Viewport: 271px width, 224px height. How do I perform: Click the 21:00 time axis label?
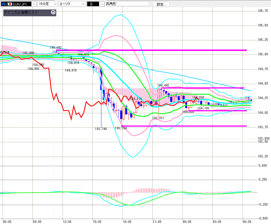point(157,222)
